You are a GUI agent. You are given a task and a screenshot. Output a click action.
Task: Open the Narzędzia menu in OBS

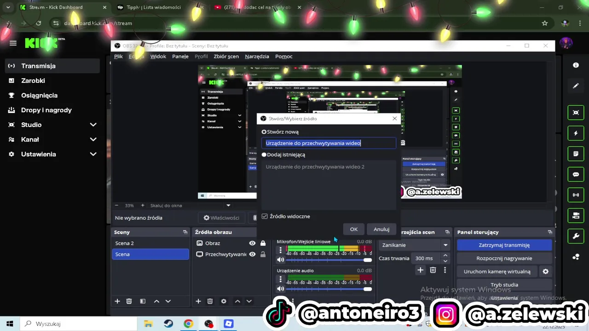(257, 57)
